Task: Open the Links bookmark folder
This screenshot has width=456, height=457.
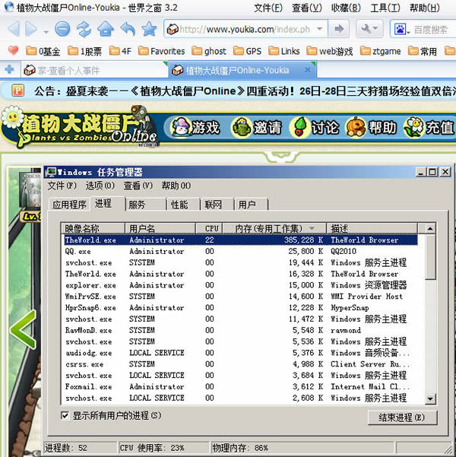Action: (284, 51)
